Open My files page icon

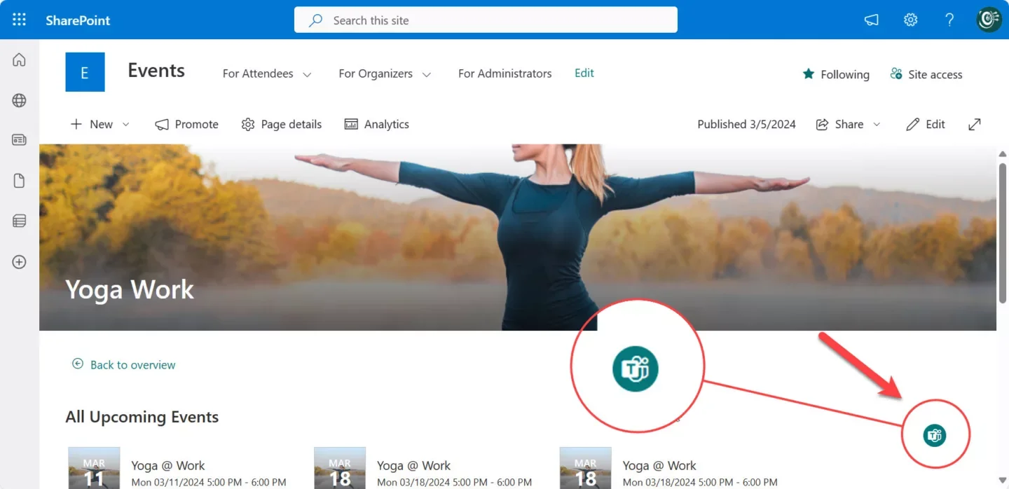pos(19,181)
